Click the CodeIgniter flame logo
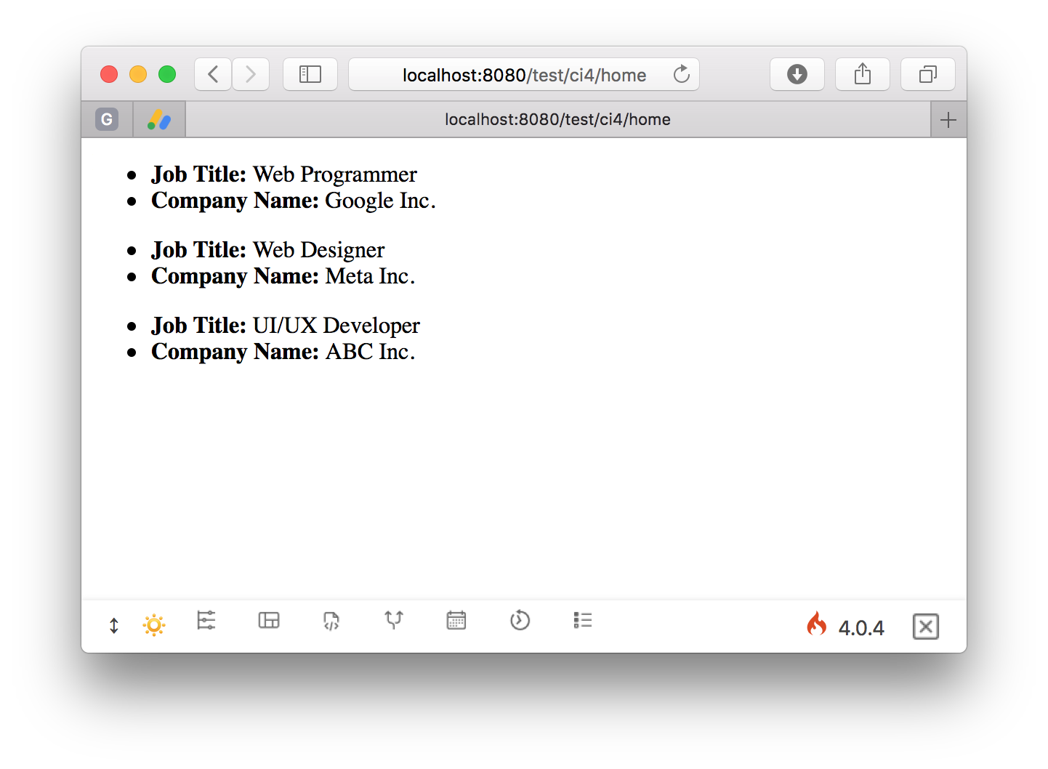This screenshot has width=1048, height=769. [x=817, y=624]
